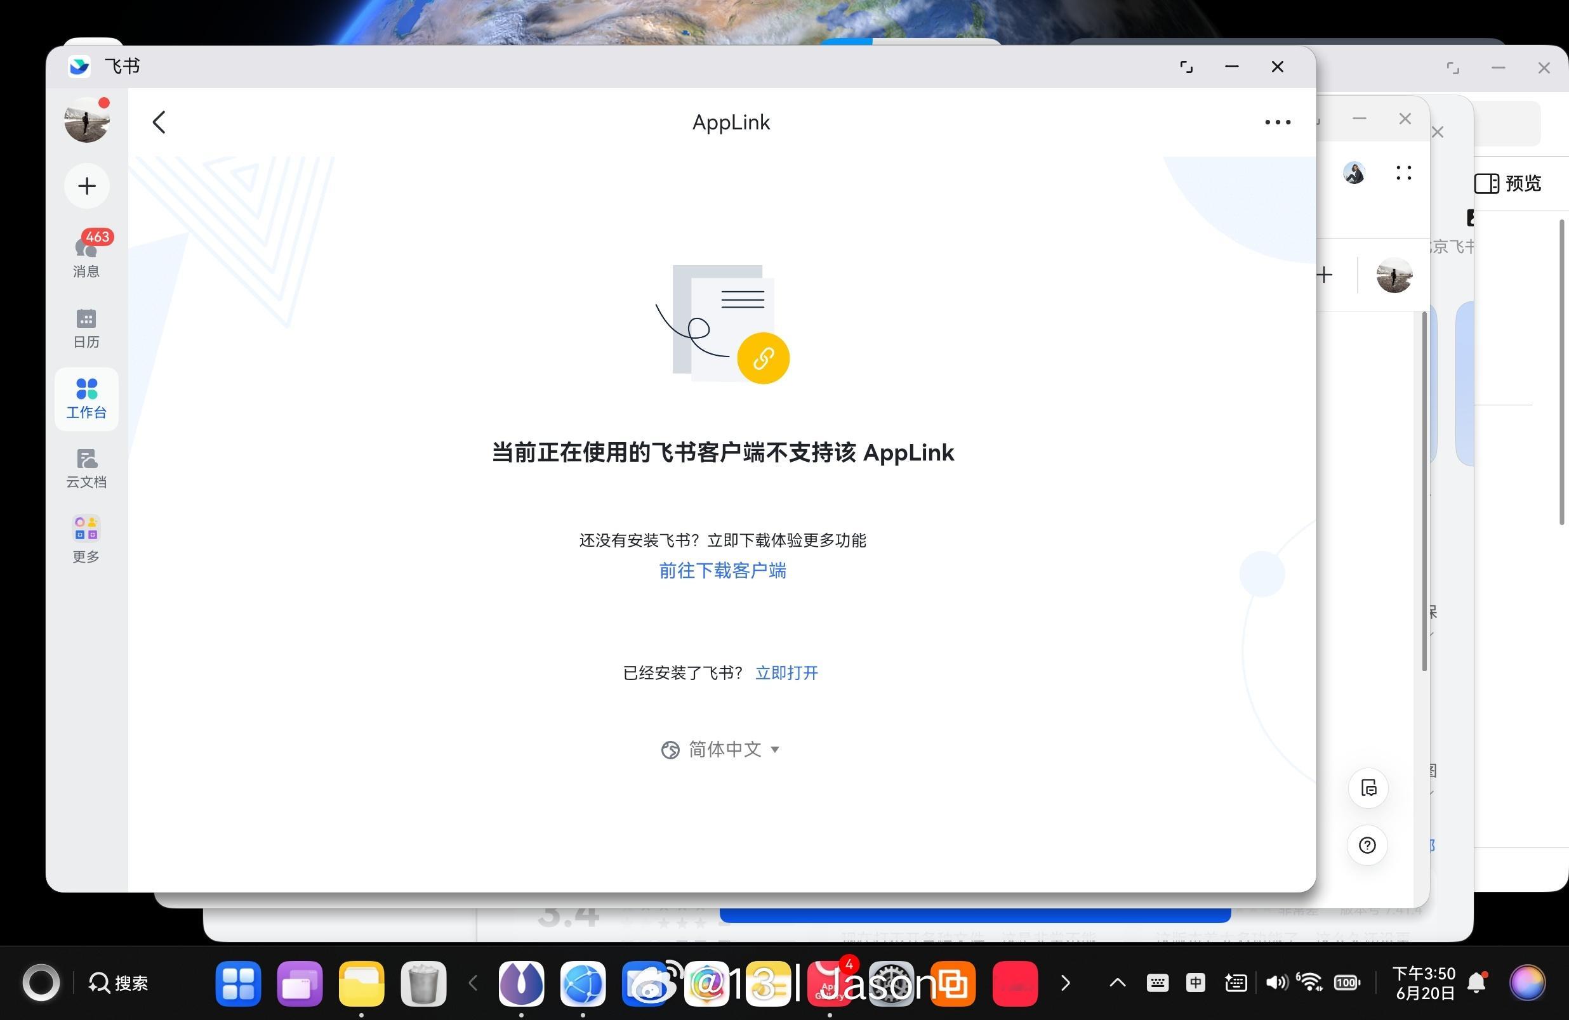Open the colorful @ email app icon
1569x1020 pixels.
tap(706, 983)
